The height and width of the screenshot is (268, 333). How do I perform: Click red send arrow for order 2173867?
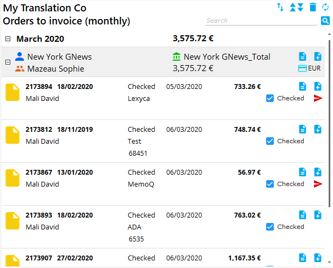tap(318, 184)
